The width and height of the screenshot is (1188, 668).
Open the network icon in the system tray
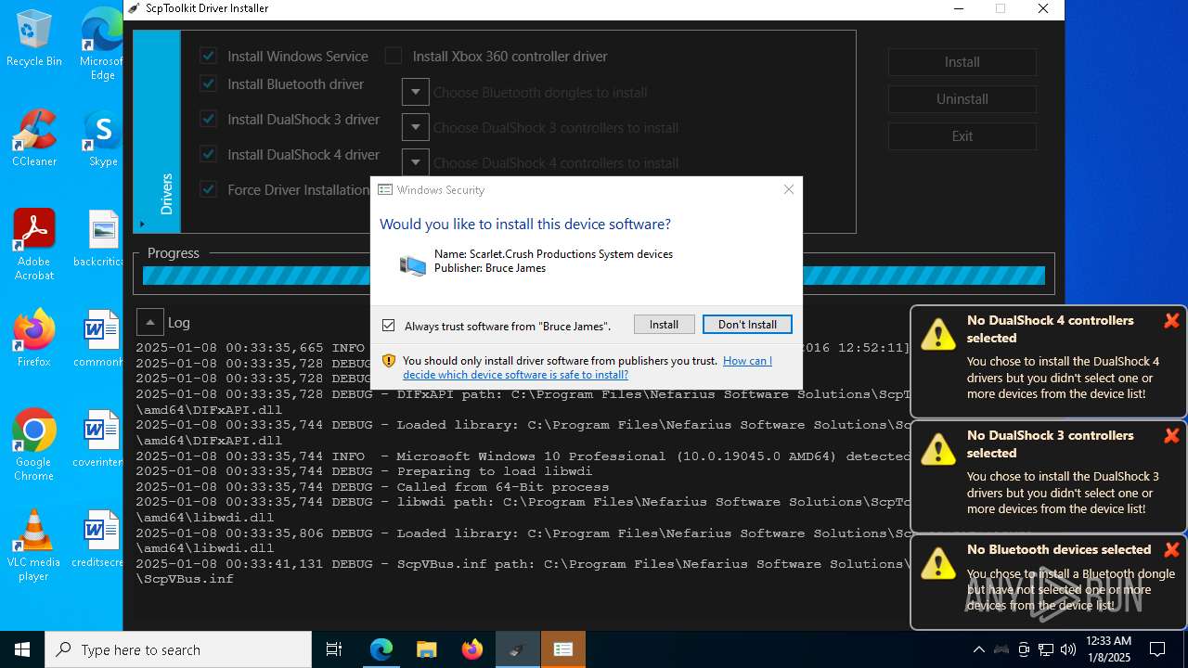pyautogui.click(x=1046, y=649)
